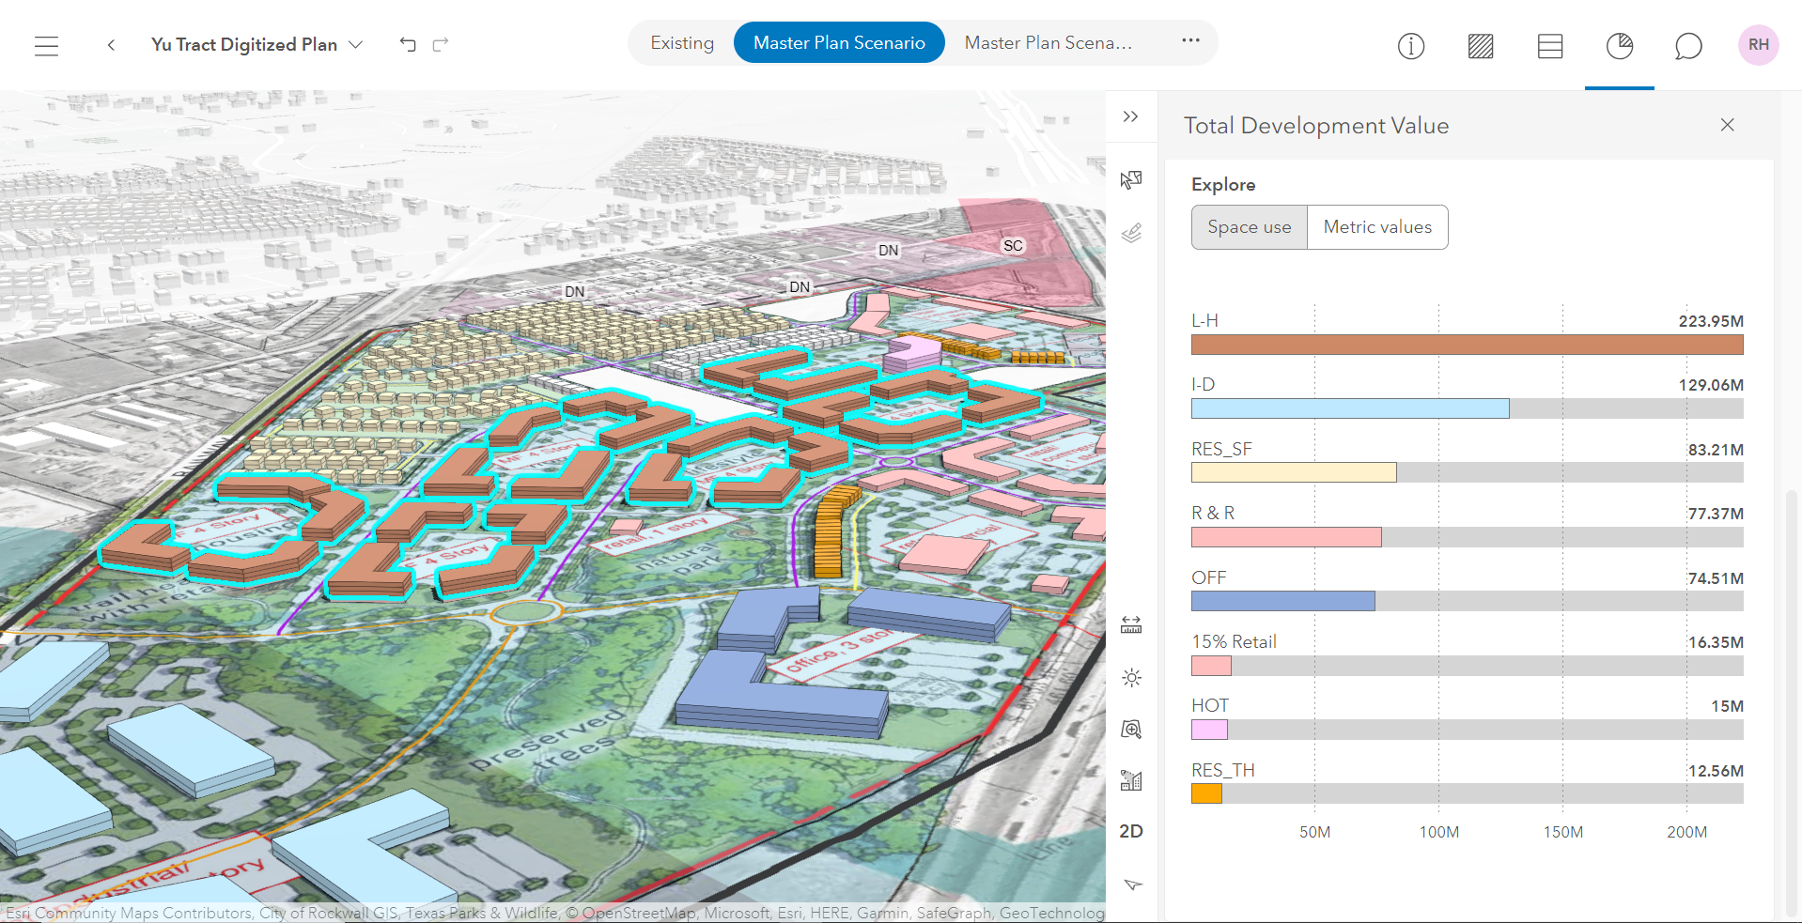Switch the map to 2D view
The image size is (1802, 923).
pyautogui.click(x=1131, y=831)
